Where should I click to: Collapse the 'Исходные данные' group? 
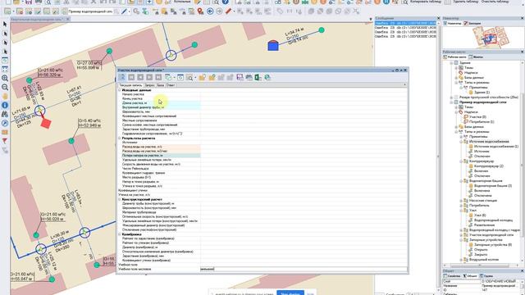click(x=120, y=90)
